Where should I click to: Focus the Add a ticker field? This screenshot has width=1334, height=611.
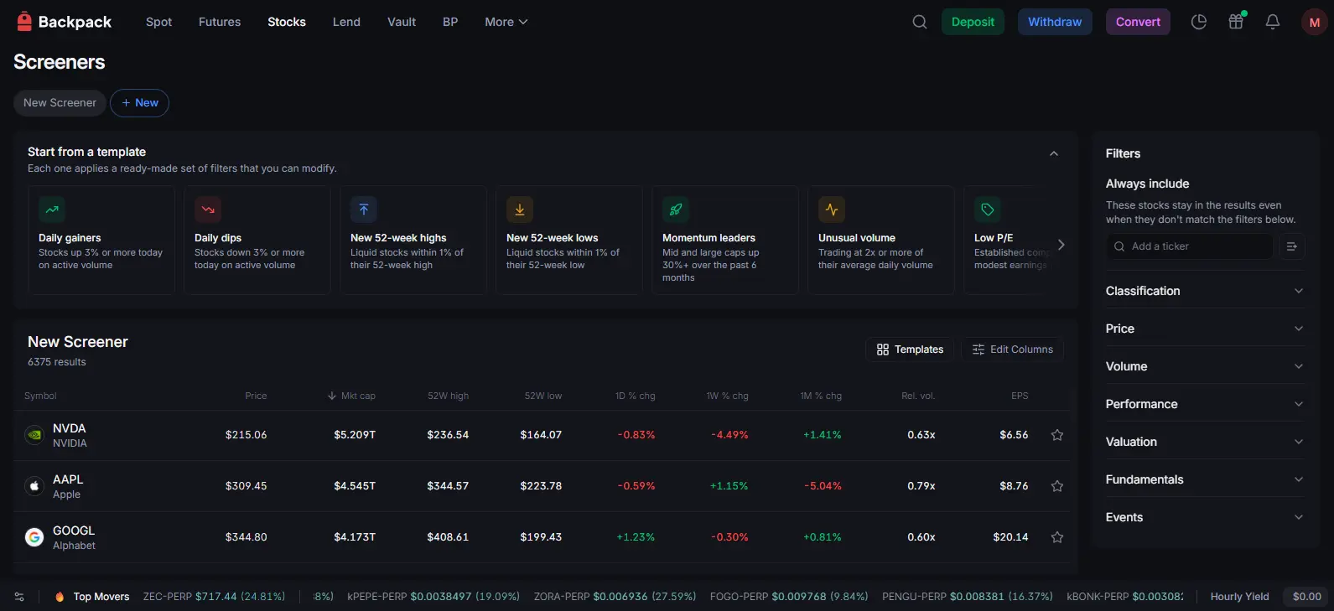[x=1190, y=246]
